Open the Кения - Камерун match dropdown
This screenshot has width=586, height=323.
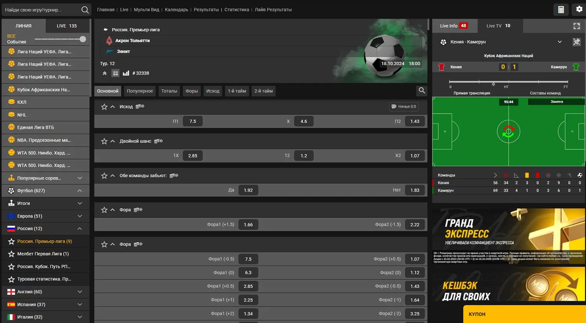(559, 42)
